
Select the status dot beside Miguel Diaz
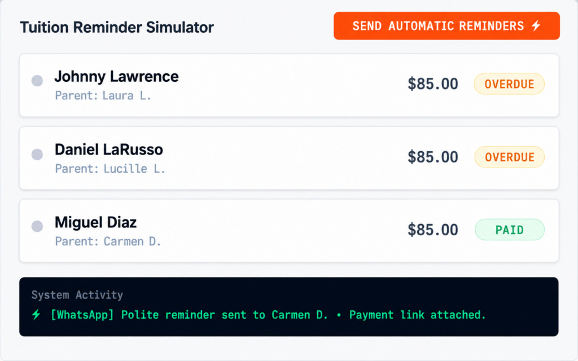[x=37, y=226]
